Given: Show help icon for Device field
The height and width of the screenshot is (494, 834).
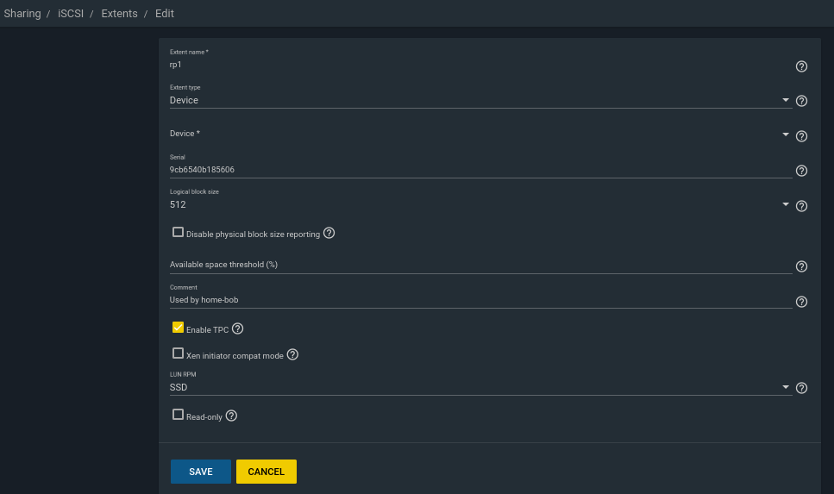Looking at the screenshot, I should [801, 136].
